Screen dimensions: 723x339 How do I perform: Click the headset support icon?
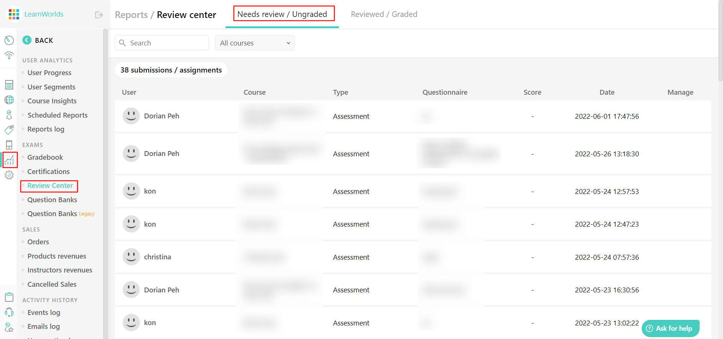pos(9,312)
